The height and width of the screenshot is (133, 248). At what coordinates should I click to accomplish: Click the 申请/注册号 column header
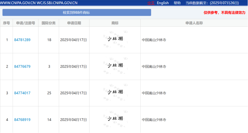coord(26,23)
